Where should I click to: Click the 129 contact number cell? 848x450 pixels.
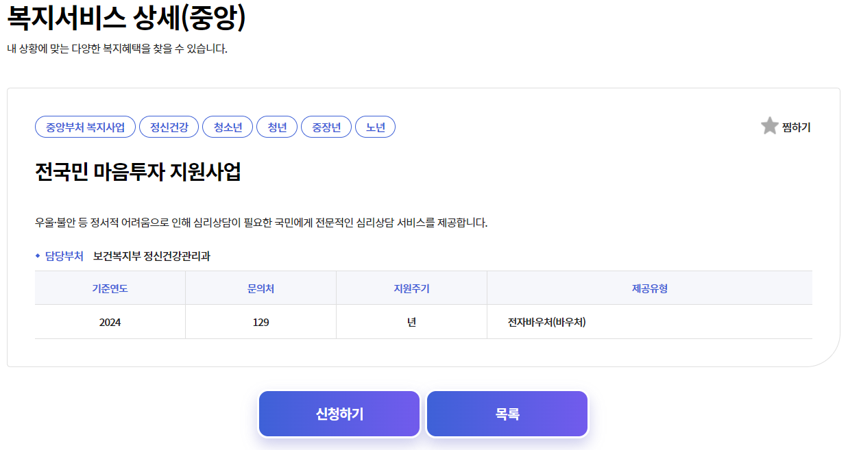[x=261, y=321]
